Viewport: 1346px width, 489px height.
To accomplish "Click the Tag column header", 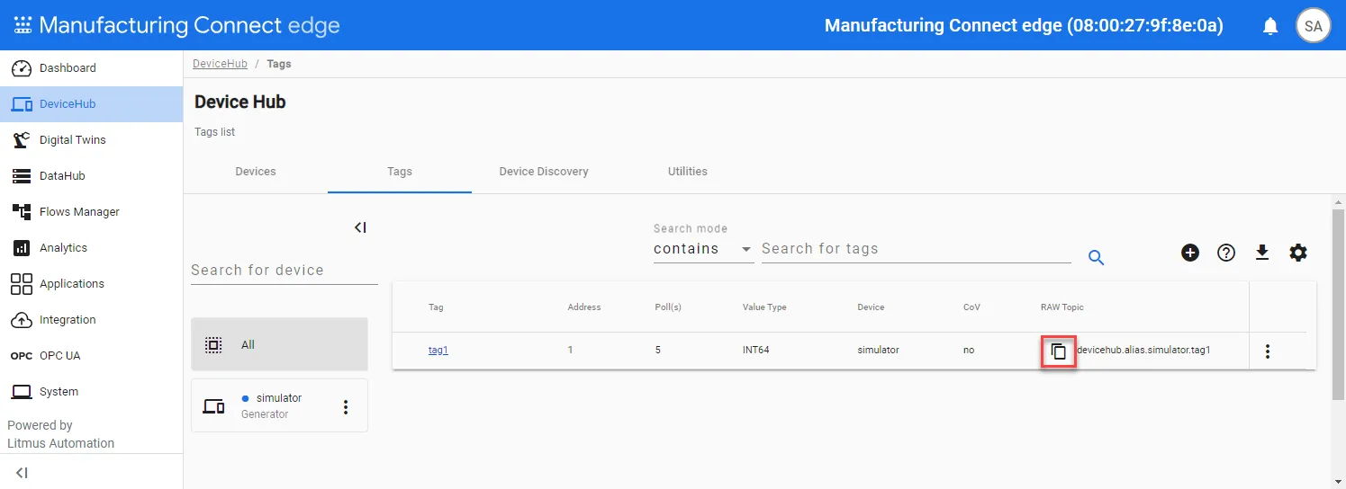I will pos(436,307).
